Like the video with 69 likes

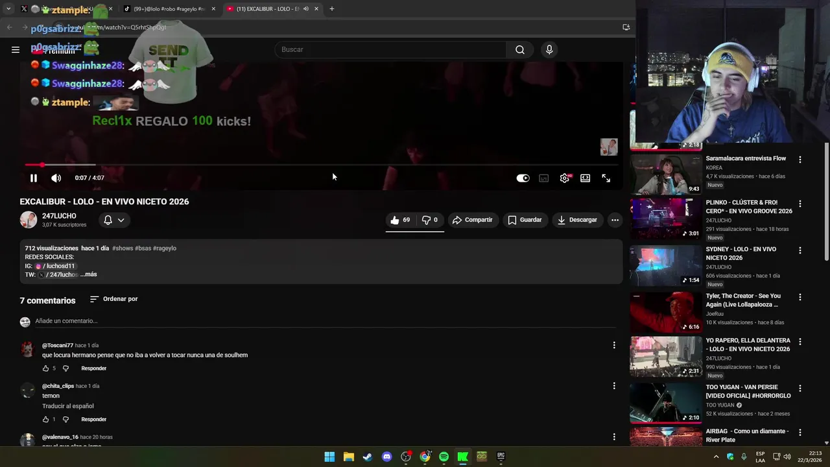401,220
